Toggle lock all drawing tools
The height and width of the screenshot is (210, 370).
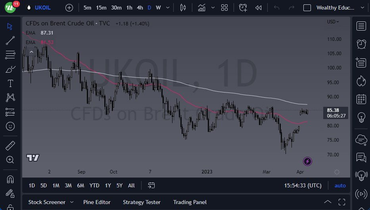click(x=10, y=207)
